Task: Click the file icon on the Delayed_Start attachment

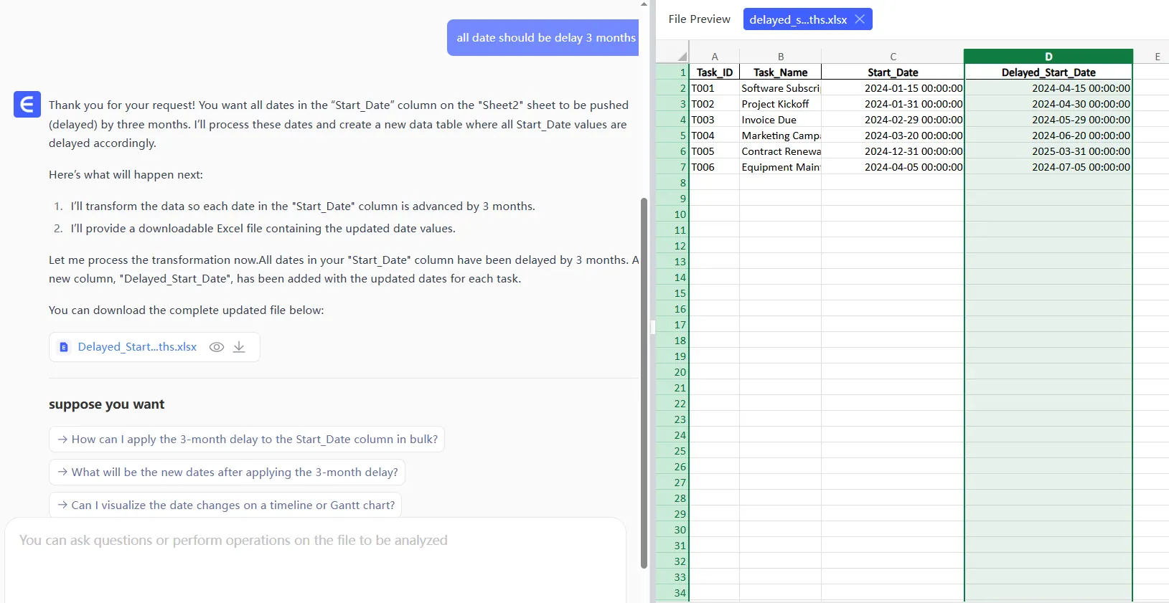Action: 64,347
